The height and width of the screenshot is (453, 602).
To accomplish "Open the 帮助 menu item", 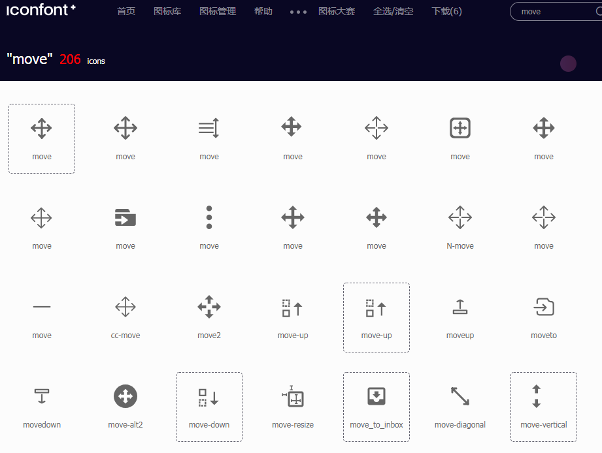I will (x=263, y=12).
